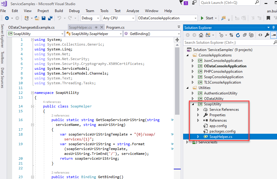Switch to Program.cs tab
The image size is (277, 179).
click(x=115, y=27)
